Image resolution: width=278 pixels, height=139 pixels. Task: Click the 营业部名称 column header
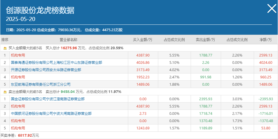point(68,40)
